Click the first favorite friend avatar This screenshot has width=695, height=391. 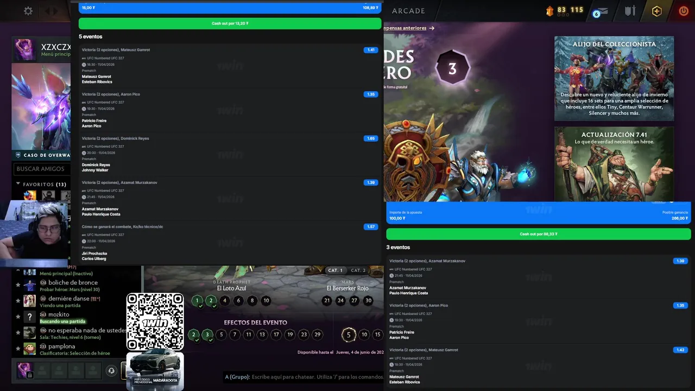click(x=29, y=195)
